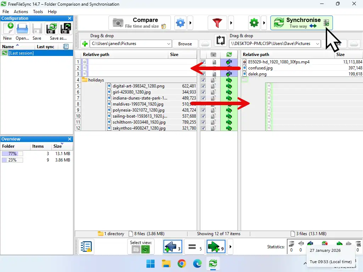Click the Browse button for the left folder

coord(185,44)
